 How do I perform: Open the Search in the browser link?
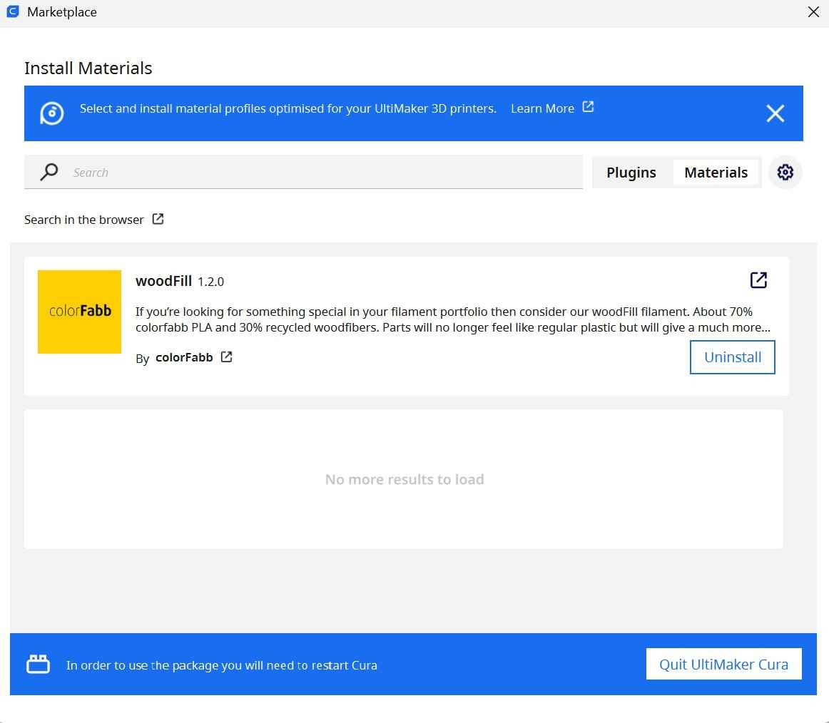(84, 220)
